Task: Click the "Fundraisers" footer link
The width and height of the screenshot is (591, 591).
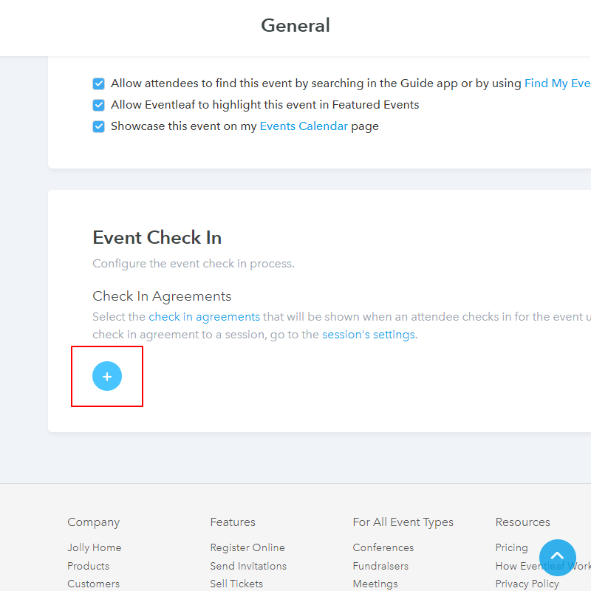Action: (x=380, y=566)
